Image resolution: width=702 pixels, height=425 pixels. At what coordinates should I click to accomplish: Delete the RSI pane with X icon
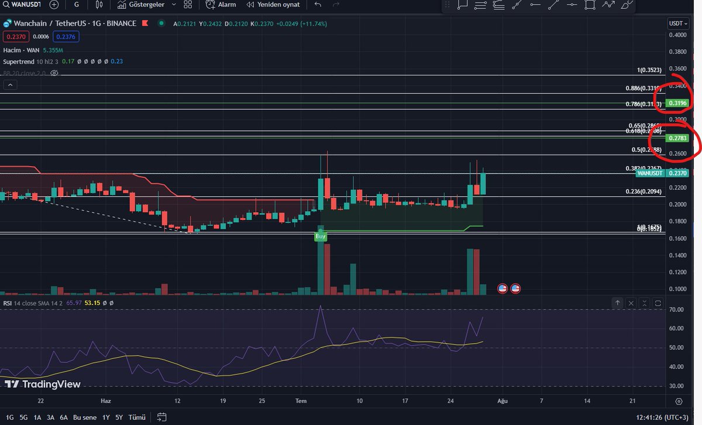[x=631, y=303]
